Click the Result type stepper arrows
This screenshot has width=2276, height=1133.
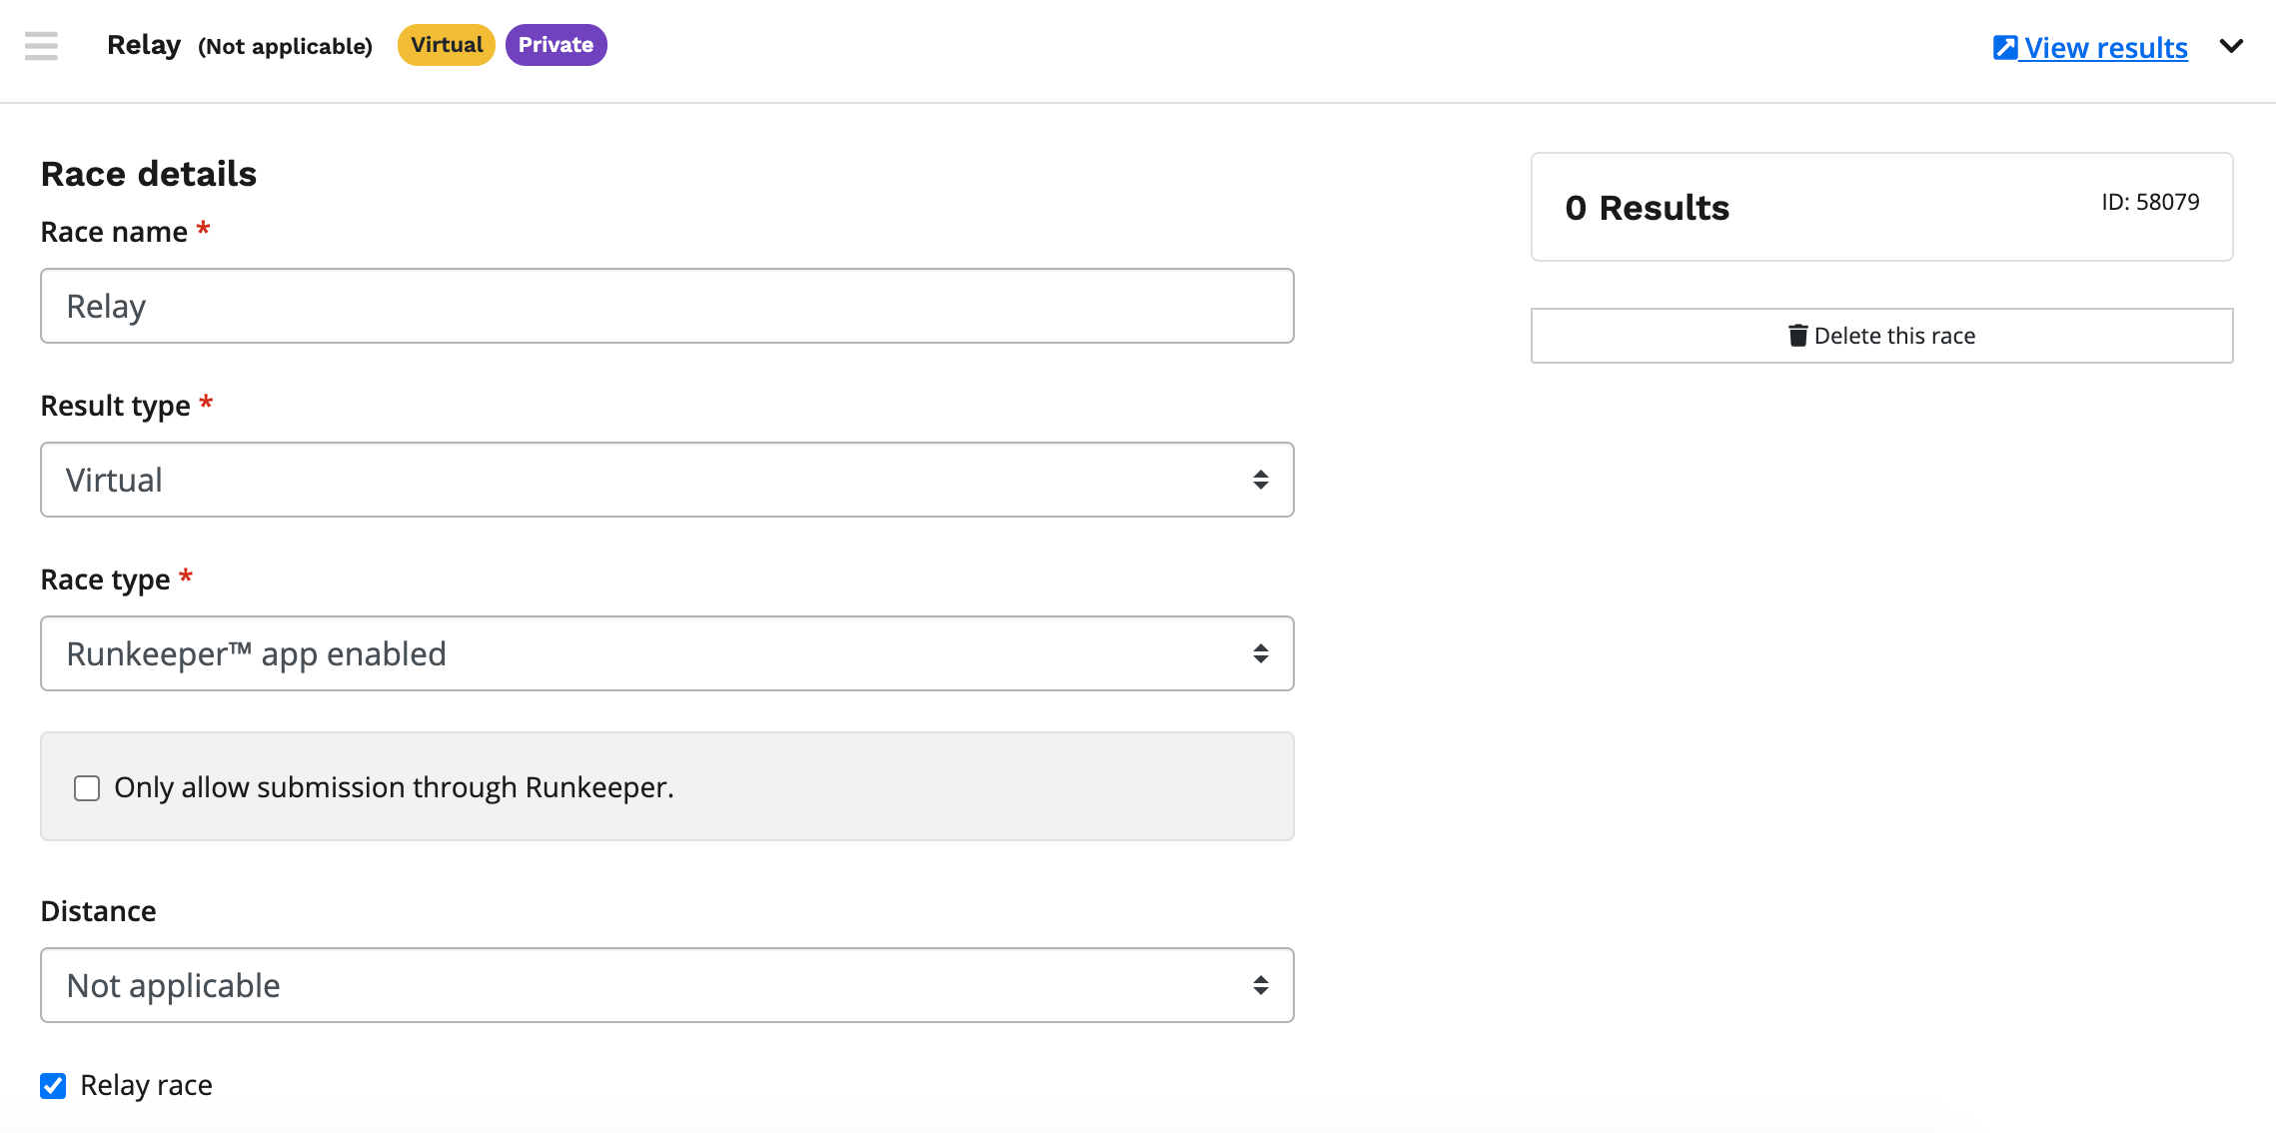pyautogui.click(x=1261, y=480)
